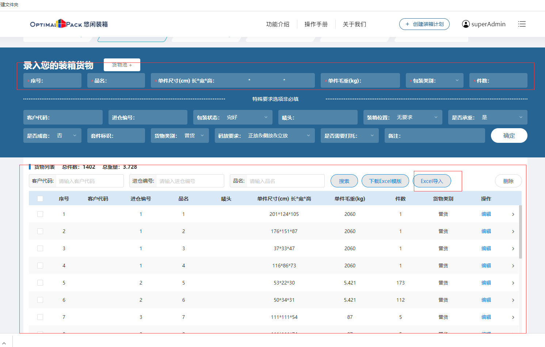Click 请输入进仓编号 search filter field
Image resolution: width=545 pixels, height=347 pixels.
click(x=190, y=181)
